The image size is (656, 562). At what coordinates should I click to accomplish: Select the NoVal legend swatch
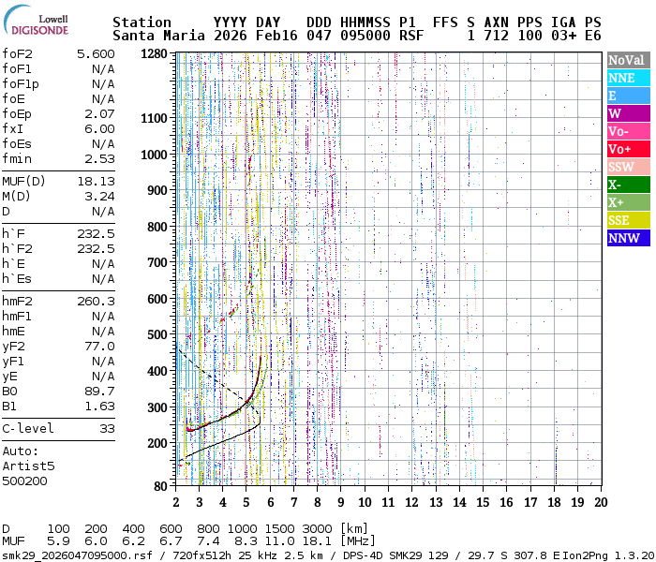point(629,60)
